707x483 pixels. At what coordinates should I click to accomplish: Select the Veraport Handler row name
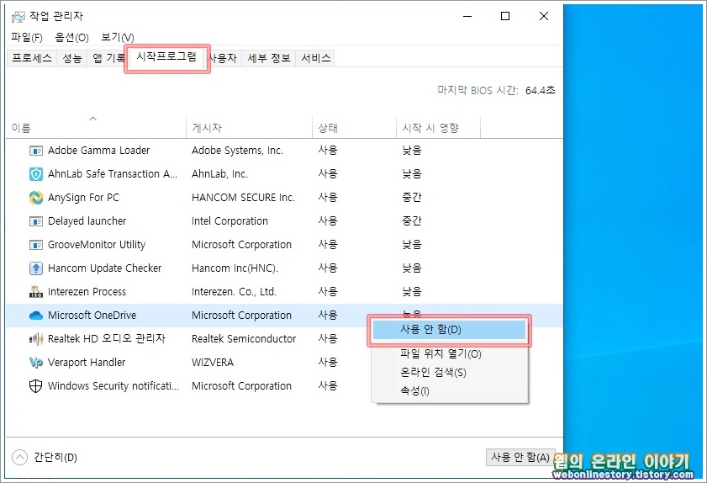click(87, 363)
